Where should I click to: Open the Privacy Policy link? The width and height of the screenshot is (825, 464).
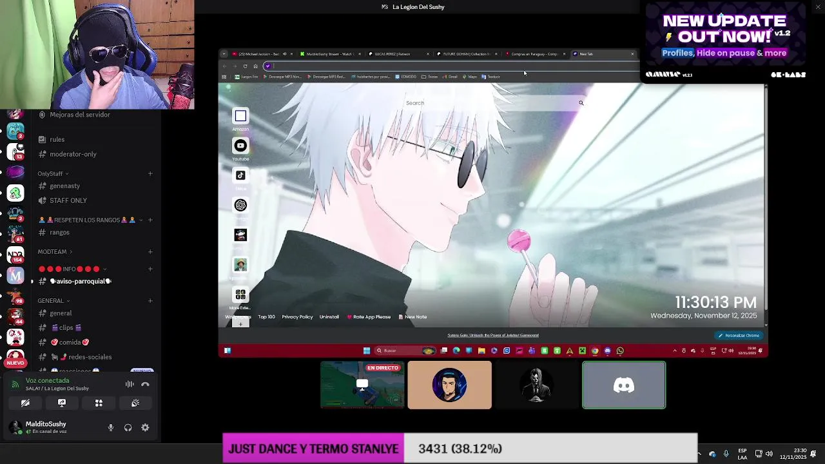pos(297,317)
